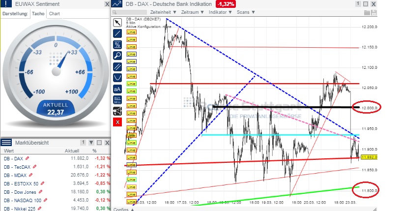Switch to the Chart display tab

[54, 14]
